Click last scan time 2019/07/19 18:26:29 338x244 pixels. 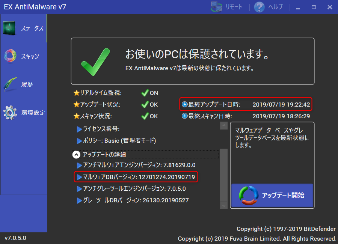click(x=281, y=116)
